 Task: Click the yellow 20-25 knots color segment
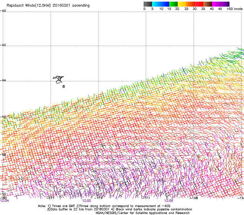(x=182, y=4)
